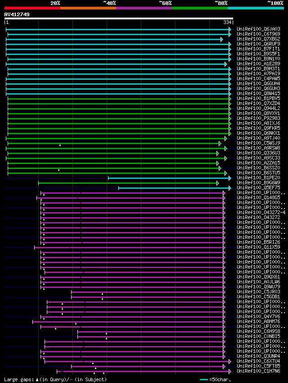This screenshot has height=383, width=288.
Task: Pick the UniRef100_Q9QX61 label
Action: (x=258, y=277)
